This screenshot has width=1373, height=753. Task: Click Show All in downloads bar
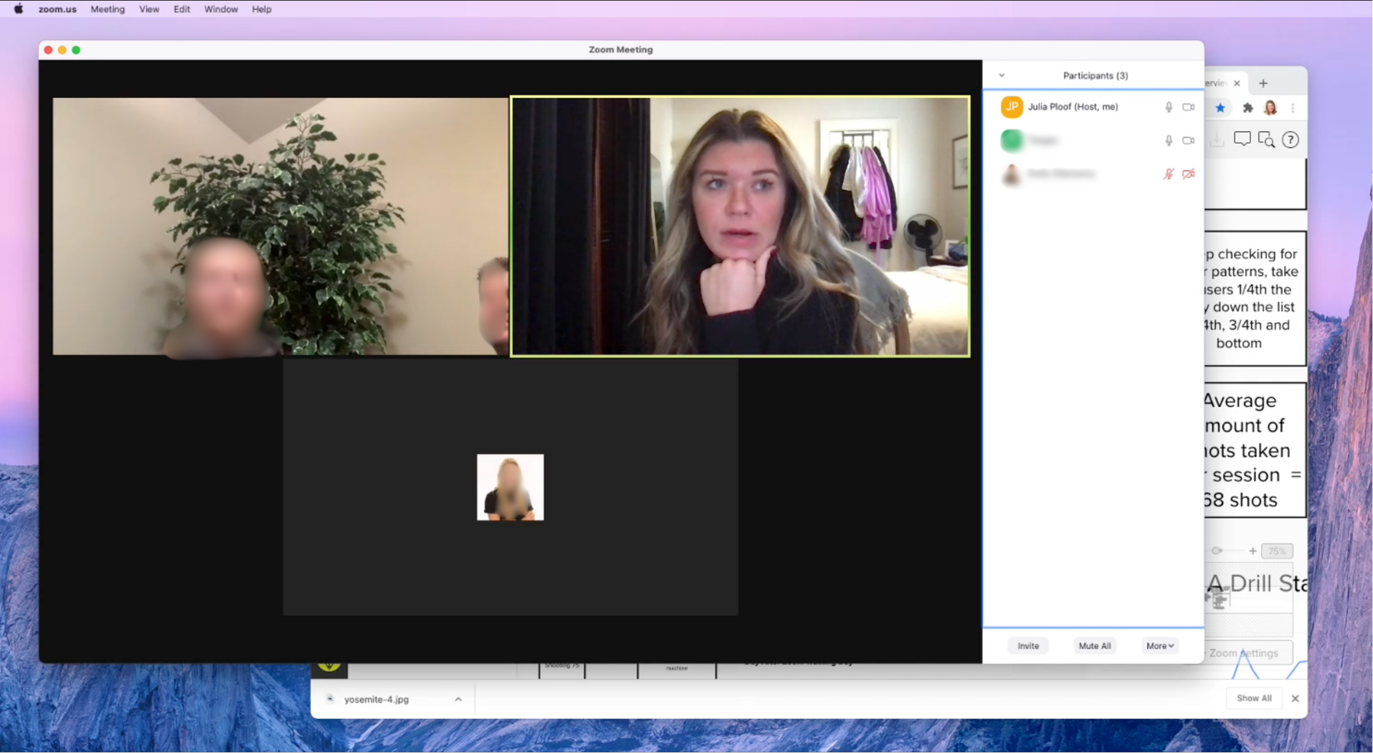click(1253, 698)
